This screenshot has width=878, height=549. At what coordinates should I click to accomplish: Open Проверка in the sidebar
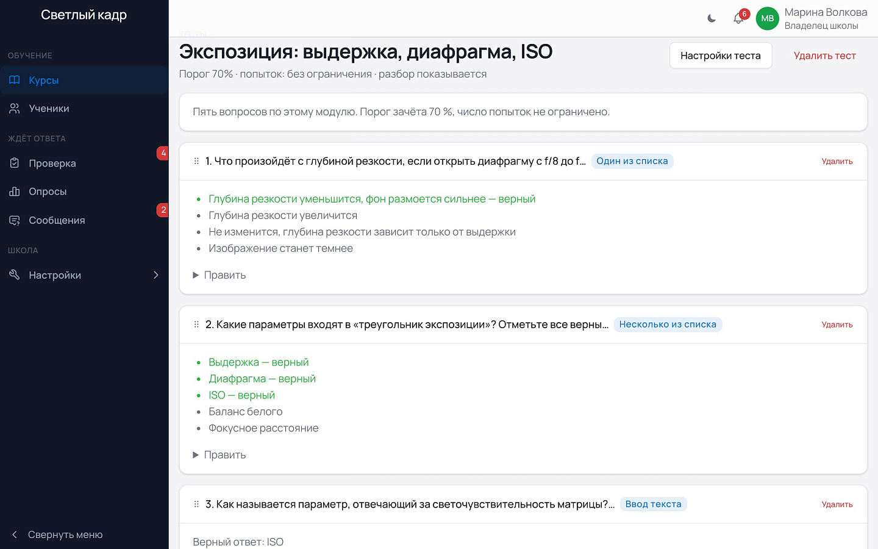click(84, 163)
